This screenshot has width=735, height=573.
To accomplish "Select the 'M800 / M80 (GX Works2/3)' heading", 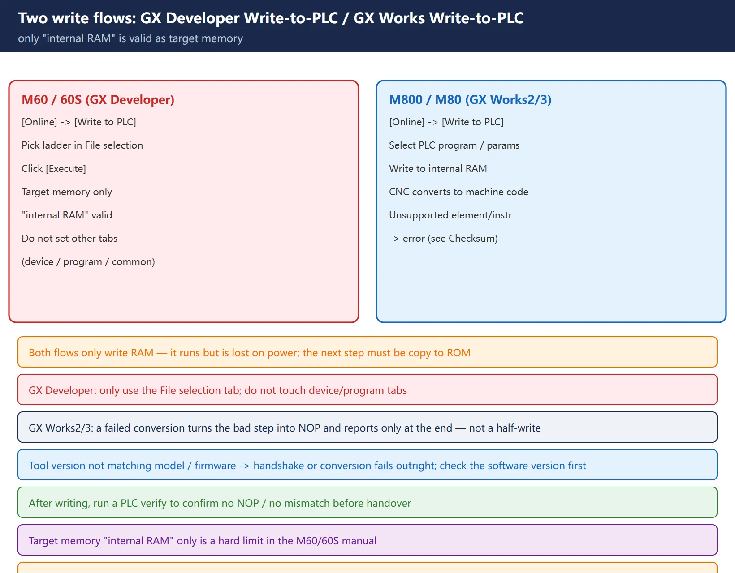I will coord(470,99).
